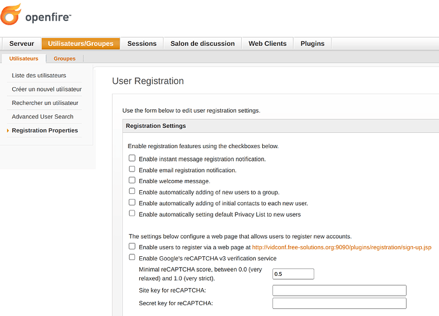Tick adding initial contacts to new user
The height and width of the screenshot is (316, 439).
[x=132, y=202]
